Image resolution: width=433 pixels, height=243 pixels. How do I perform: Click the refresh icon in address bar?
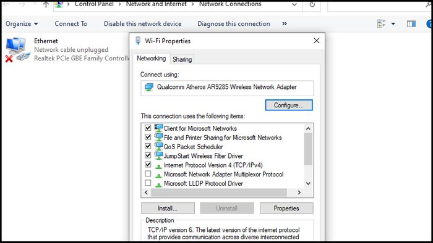click(312, 4)
